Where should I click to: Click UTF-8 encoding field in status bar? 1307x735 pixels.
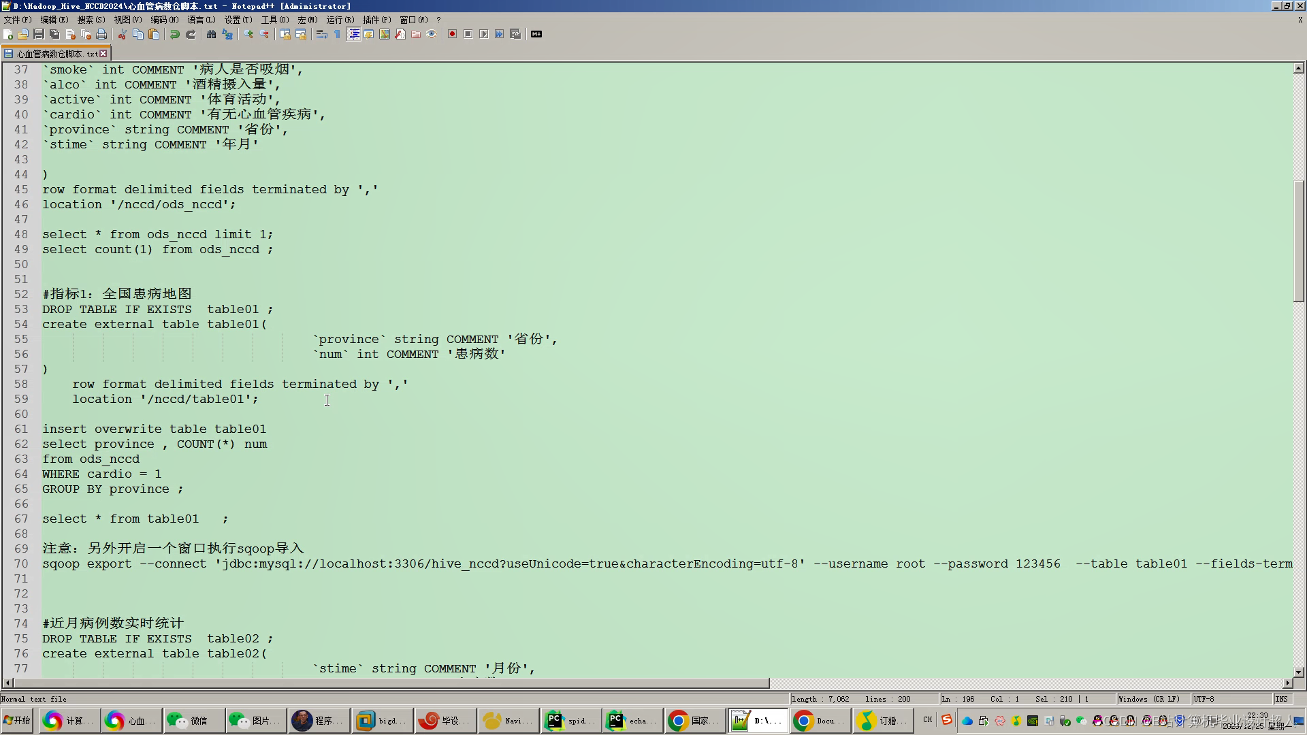tap(1204, 699)
